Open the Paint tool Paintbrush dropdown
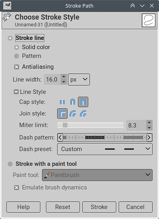Viewport: 159px width, 219px height. tap(97, 175)
